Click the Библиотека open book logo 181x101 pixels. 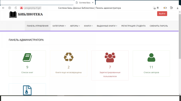click(13, 14)
